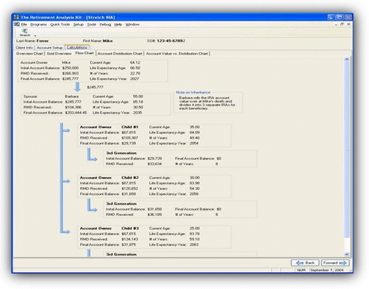The width and height of the screenshot is (369, 289).
Task: Open the Help menu
Action: click(118, 24)
